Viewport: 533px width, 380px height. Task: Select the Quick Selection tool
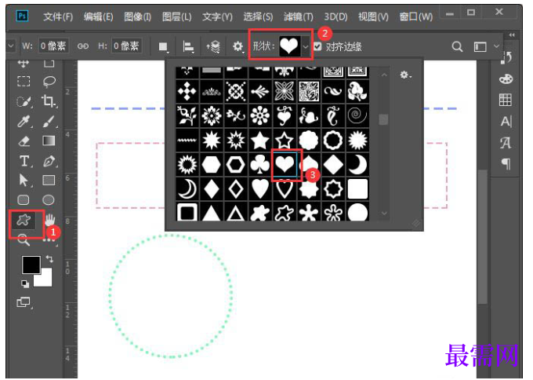24,101
